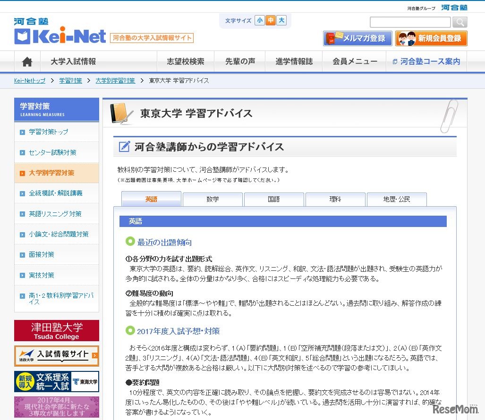Click arrow icon beside 面接対策
The image size is (485, 420).
point(22,255)
